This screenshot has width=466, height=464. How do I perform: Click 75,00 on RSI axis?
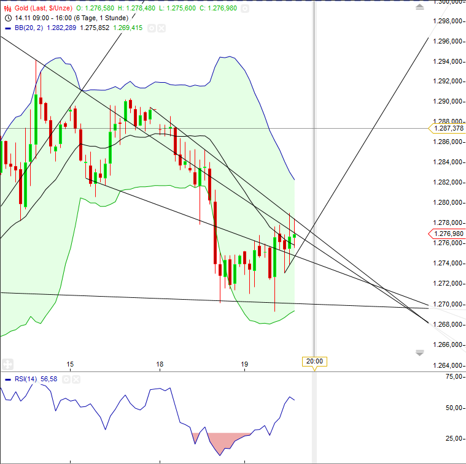pyautogui.click(x=454, y=377)
